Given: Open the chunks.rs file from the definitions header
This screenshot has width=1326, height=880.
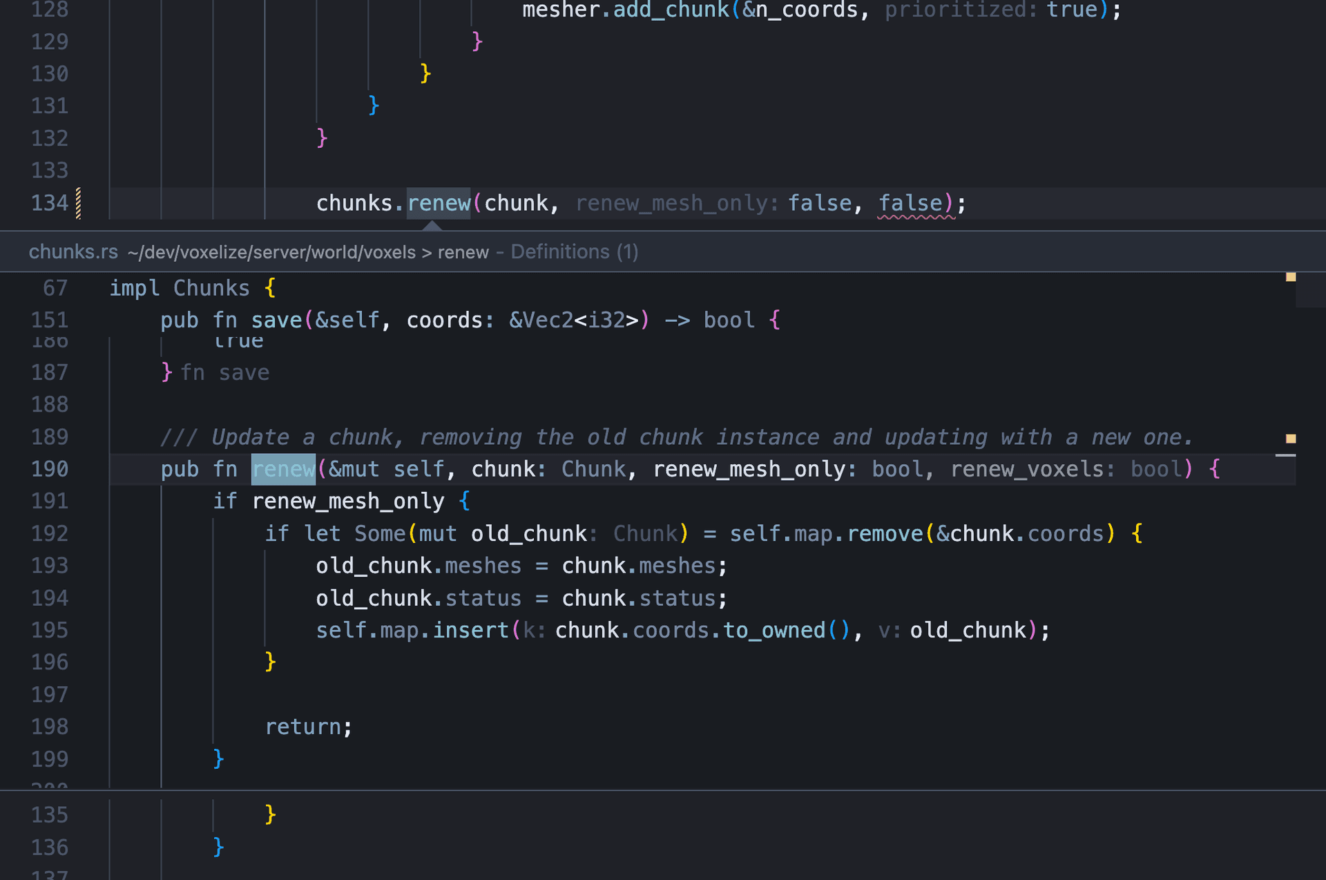Looking at the screenshot, I should coord(73,251).
